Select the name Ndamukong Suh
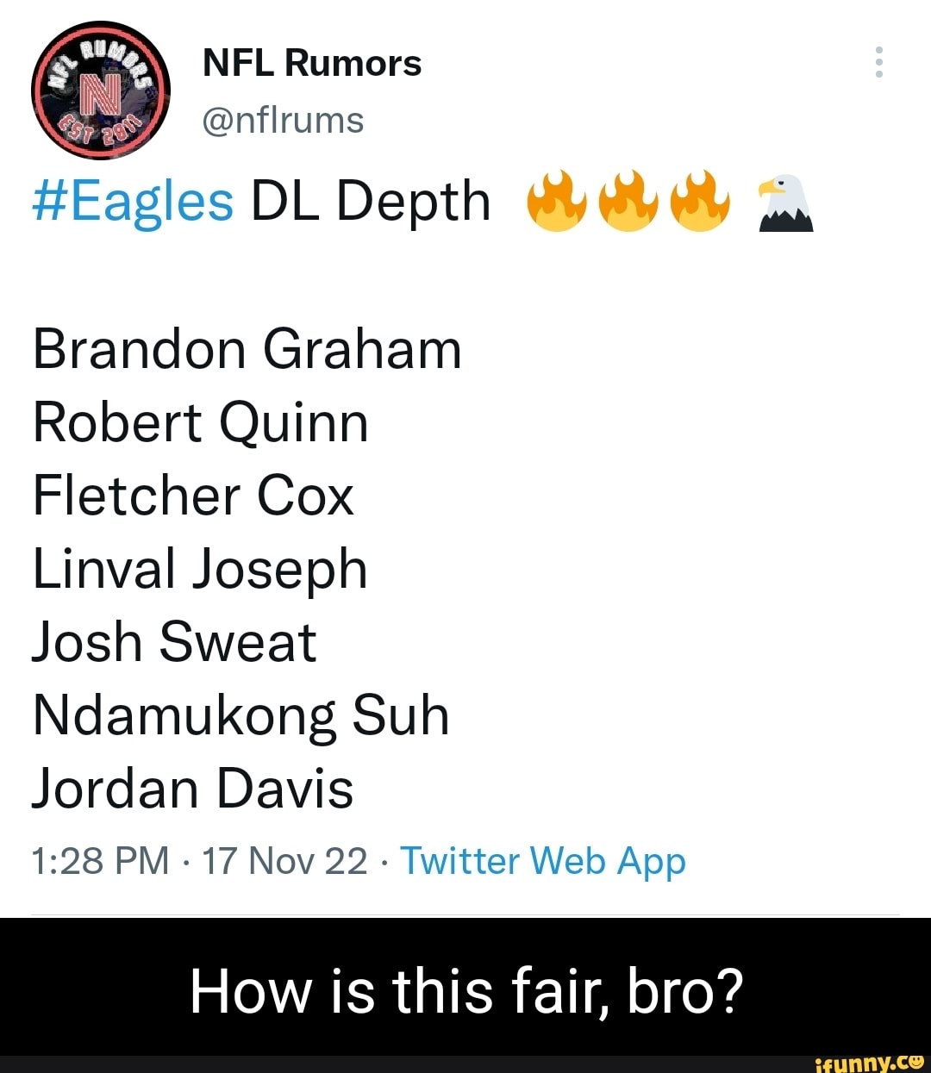The height and width of the screenshot is (1073, 931). click(240, 714)
